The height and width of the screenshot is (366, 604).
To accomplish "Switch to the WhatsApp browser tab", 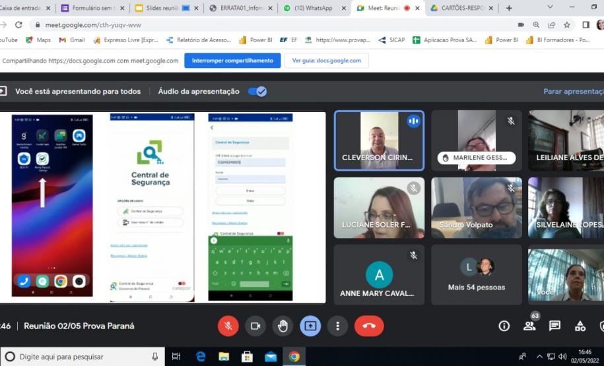I will 309,8.
